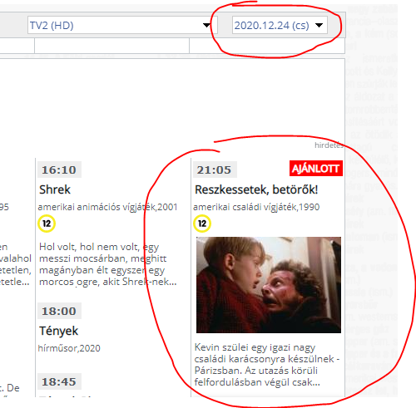Select the 18:00 time label
This screenshot has height=408, width=416.
[59, 311]
